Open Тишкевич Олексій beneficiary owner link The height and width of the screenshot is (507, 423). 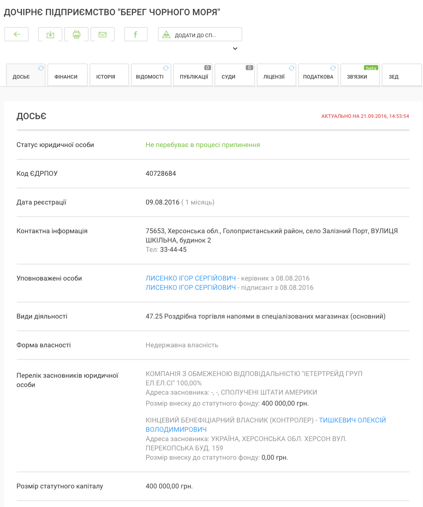tap(352, 420)
